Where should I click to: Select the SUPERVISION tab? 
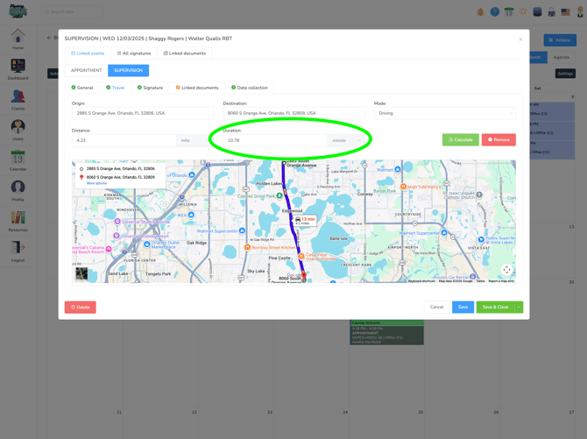[129, 70]
